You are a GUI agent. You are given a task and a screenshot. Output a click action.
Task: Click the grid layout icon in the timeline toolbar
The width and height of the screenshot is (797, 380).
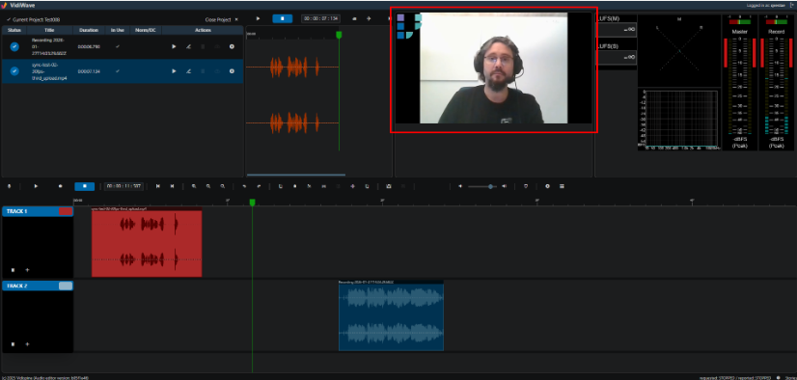click(562, 186)
